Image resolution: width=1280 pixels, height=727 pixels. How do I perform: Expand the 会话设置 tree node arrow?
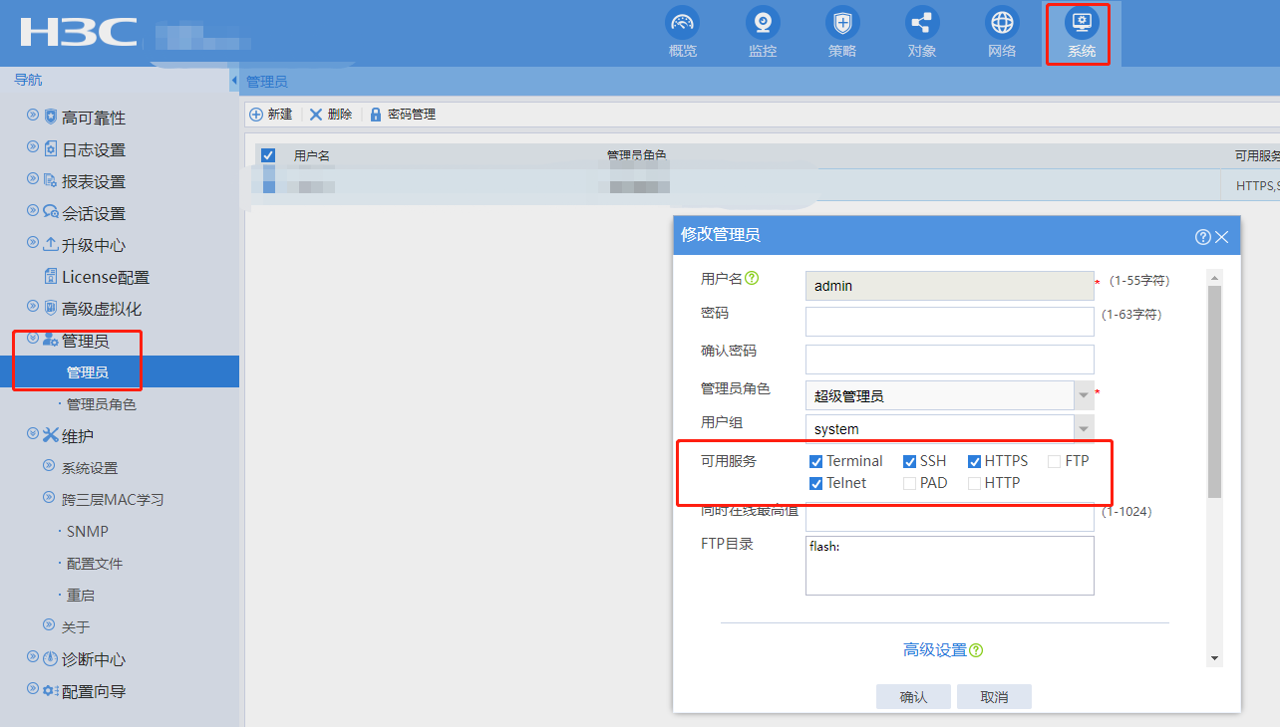[33, 212]
